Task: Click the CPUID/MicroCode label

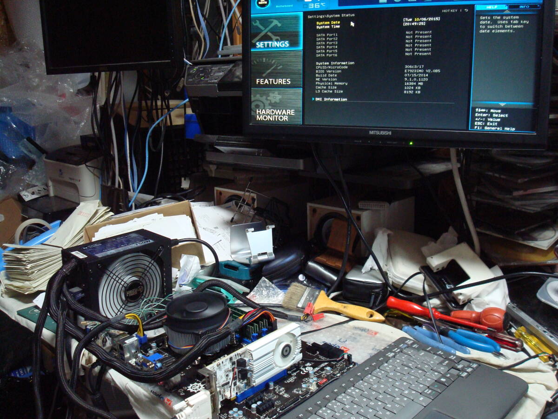Action: 332,67
